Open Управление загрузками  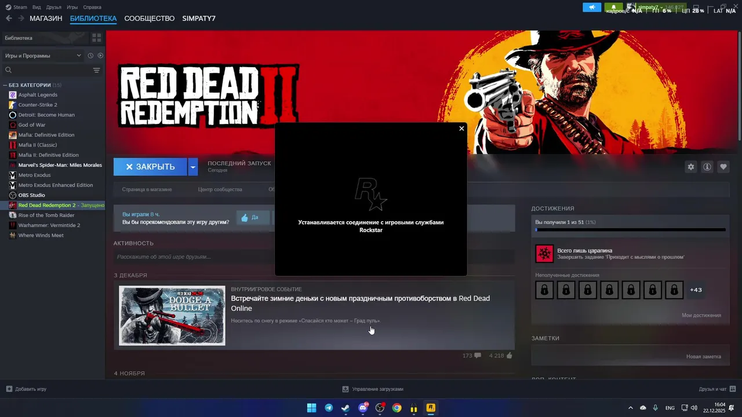[373, 389]
